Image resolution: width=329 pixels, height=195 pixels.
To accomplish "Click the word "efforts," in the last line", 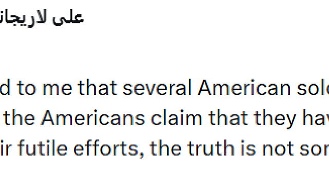I will [x=109, y=148].
